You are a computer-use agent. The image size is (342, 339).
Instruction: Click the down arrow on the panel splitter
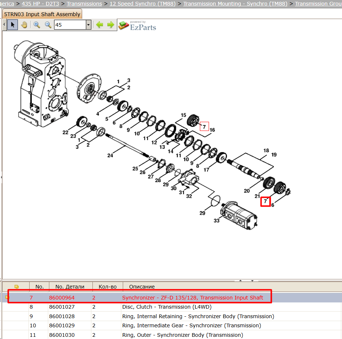(x=252, y=280)
